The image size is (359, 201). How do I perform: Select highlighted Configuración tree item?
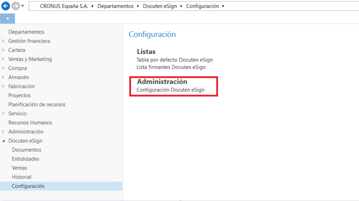[61, 186]
